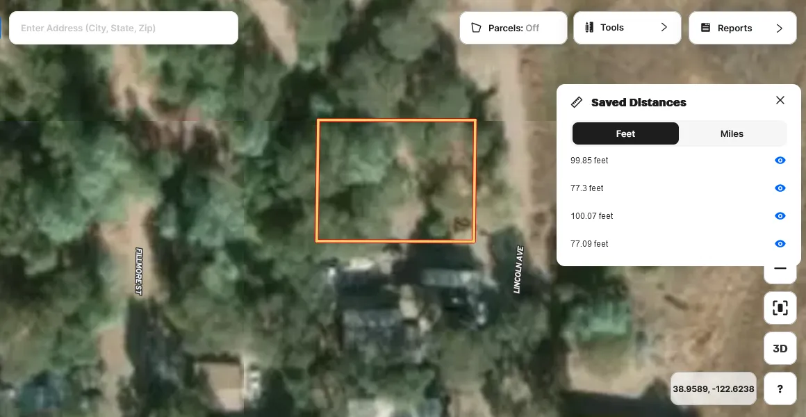Select the Feet unit tab

tap(625, 133)
